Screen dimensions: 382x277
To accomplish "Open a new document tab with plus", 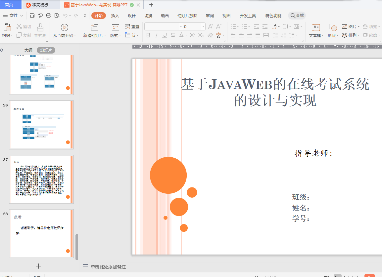I will [151, 5].
